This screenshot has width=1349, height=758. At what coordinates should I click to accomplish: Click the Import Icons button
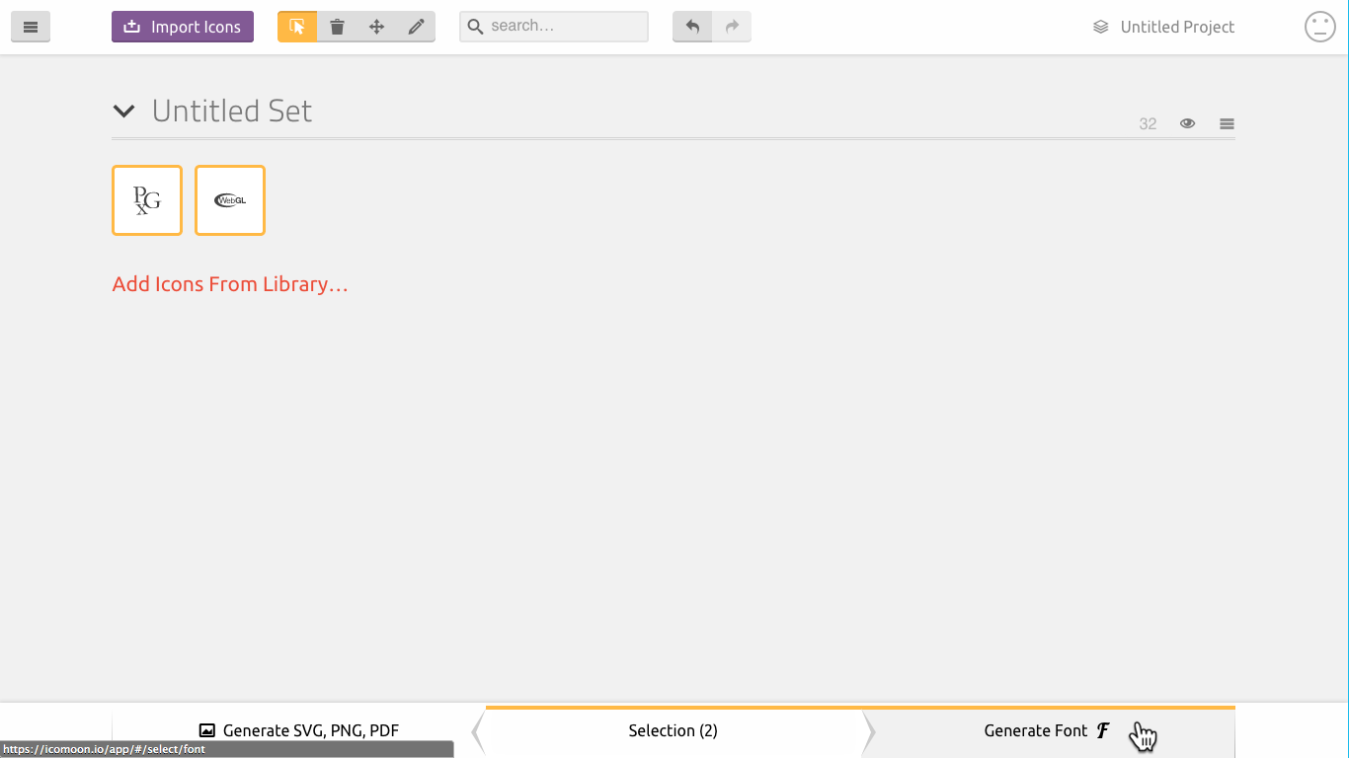[183, 27]
